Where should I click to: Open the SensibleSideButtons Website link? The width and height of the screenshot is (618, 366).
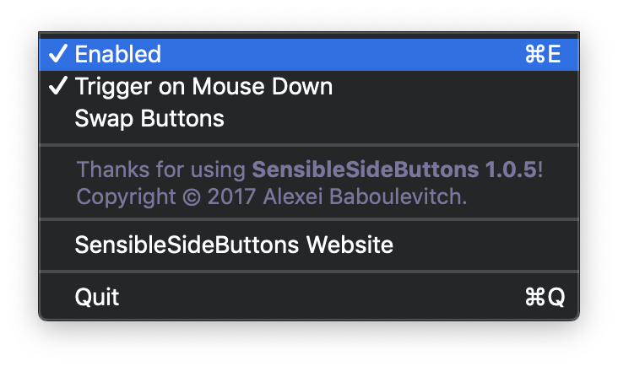point(234,245)
